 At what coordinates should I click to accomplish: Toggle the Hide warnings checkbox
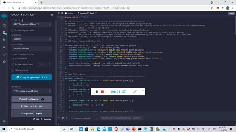point(13,70)
